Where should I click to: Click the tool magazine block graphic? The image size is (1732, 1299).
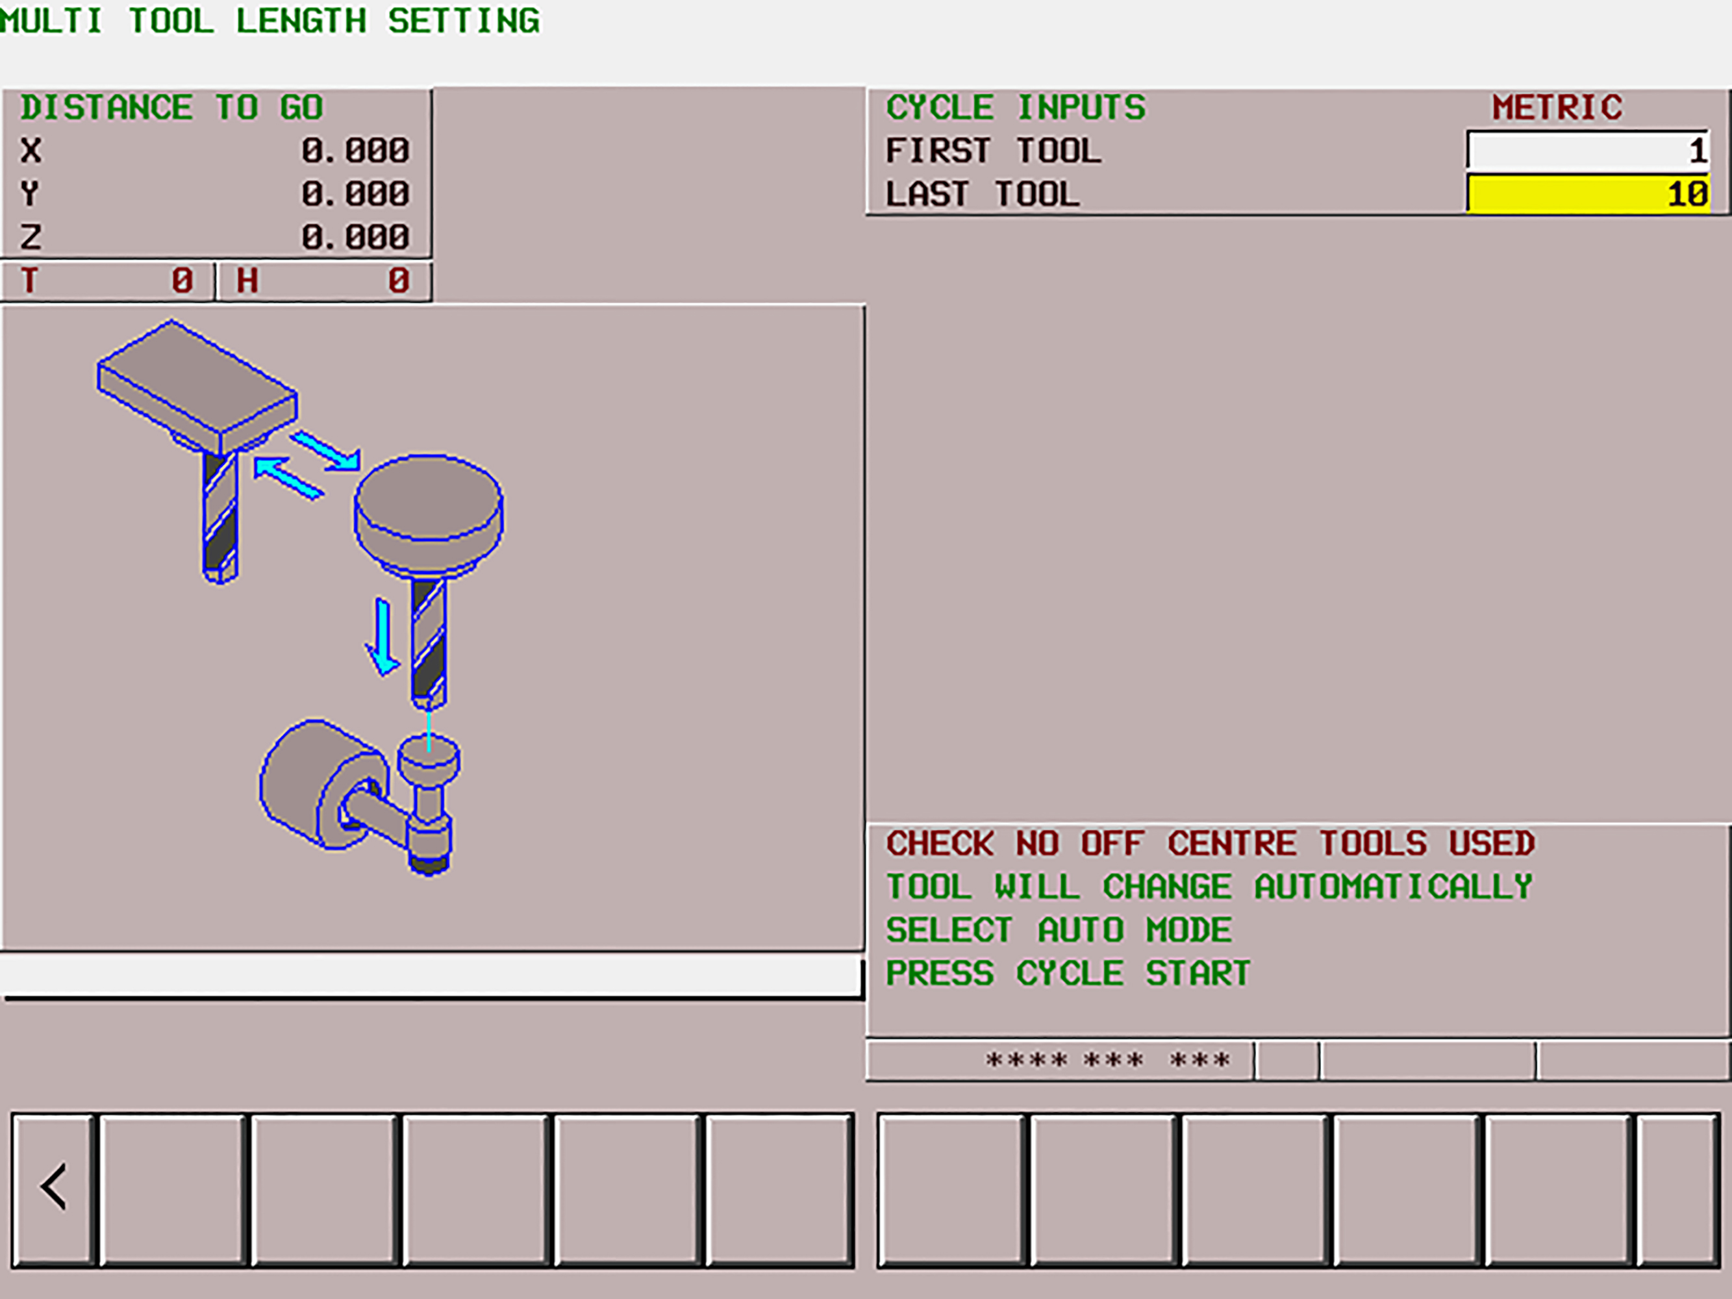pyautogui.click(x=197, y=385)
